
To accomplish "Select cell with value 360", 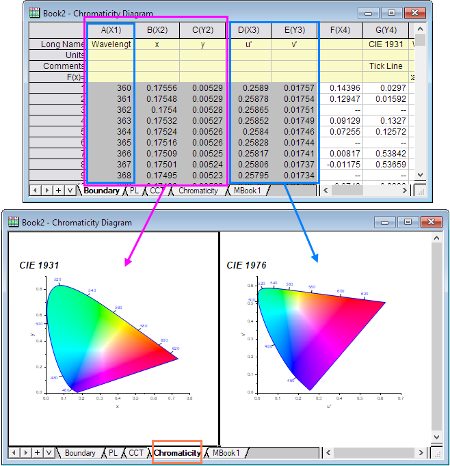I will (111, 88).
